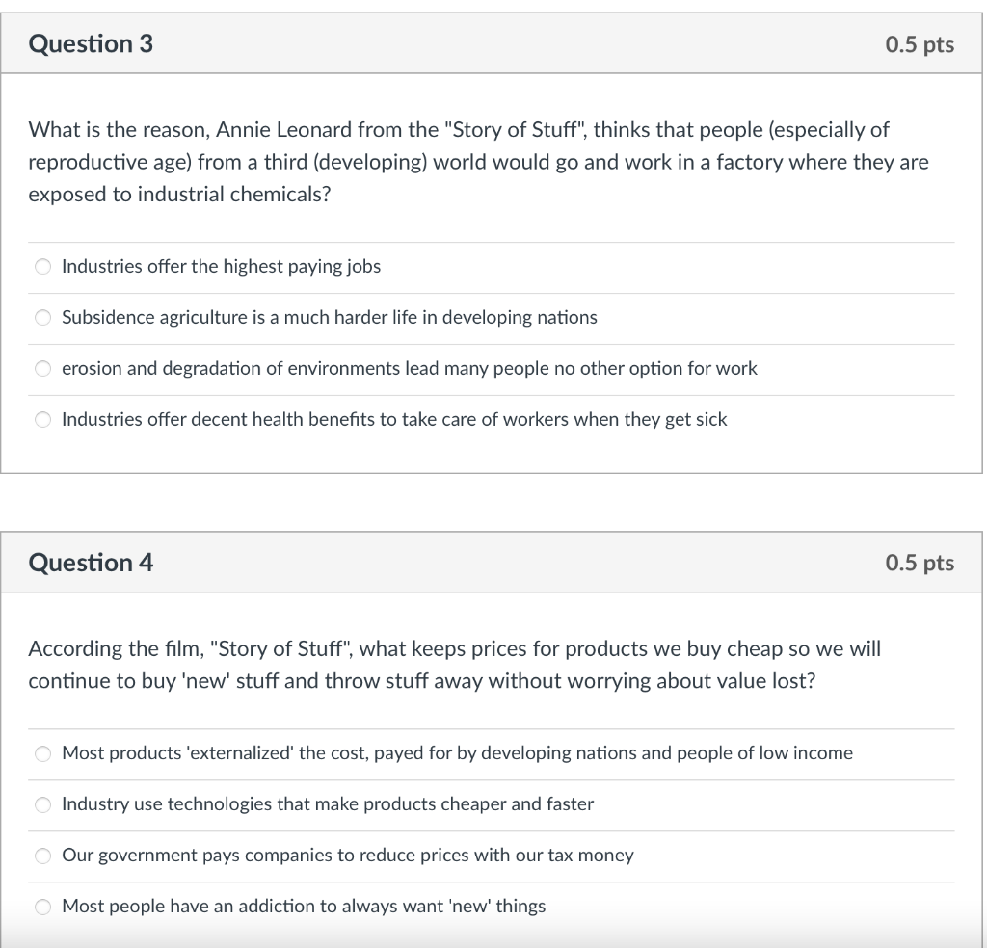Click answer text about decent health benefits
The image size is (987, 948).
[x=394, y=419]
